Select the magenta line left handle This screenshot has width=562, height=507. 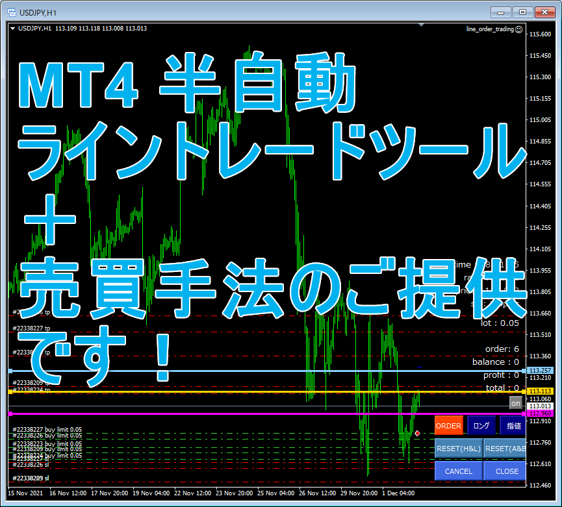pos(10,414)
